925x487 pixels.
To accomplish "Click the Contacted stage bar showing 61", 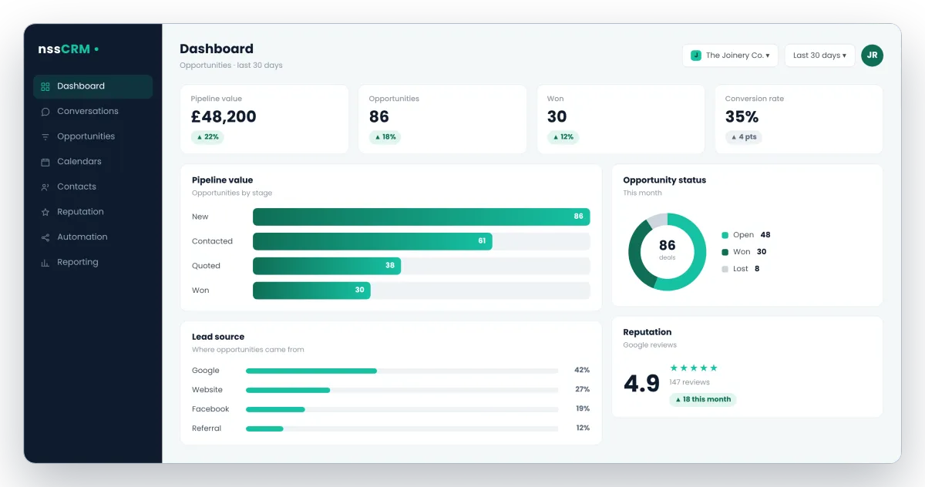I will (x=372, y=241).
